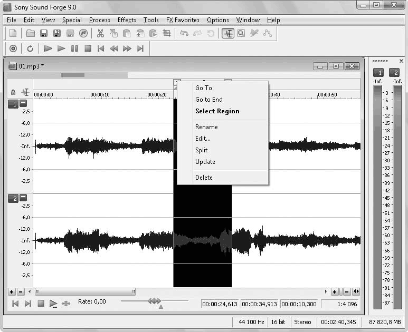Click Rename in the context menu
Screen dimensions: 408x332
[206, 127]
